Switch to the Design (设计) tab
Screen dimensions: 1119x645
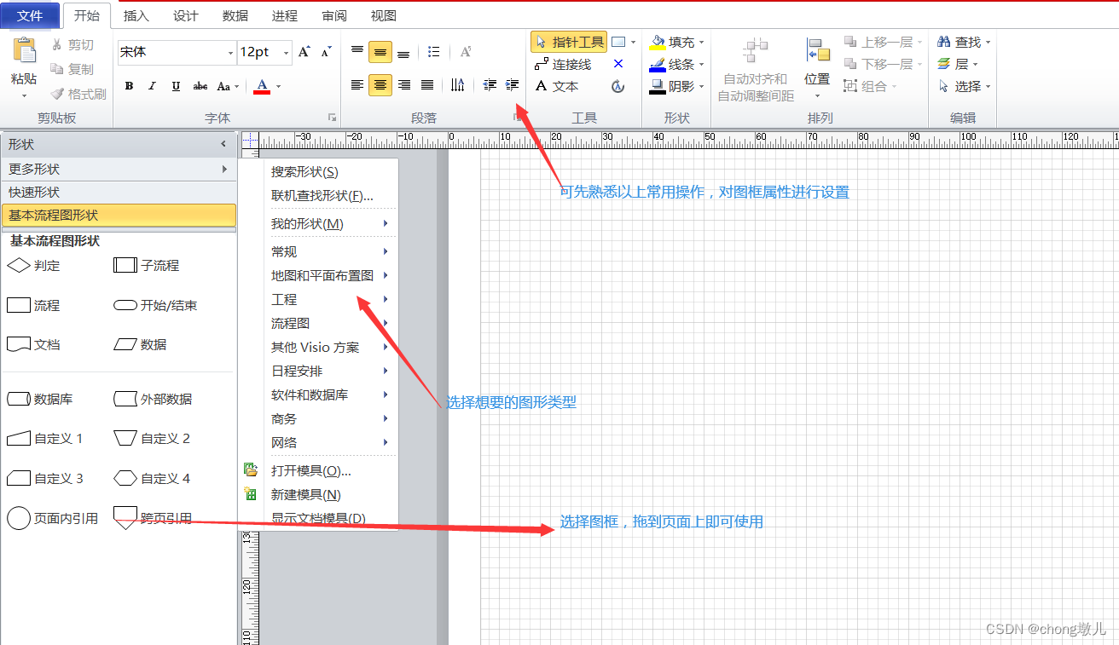tap(185, 15)
